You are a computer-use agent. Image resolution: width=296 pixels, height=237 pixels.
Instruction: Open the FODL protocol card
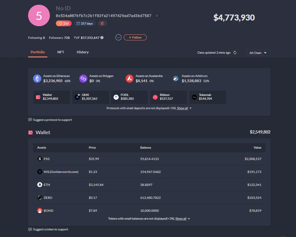129,97
